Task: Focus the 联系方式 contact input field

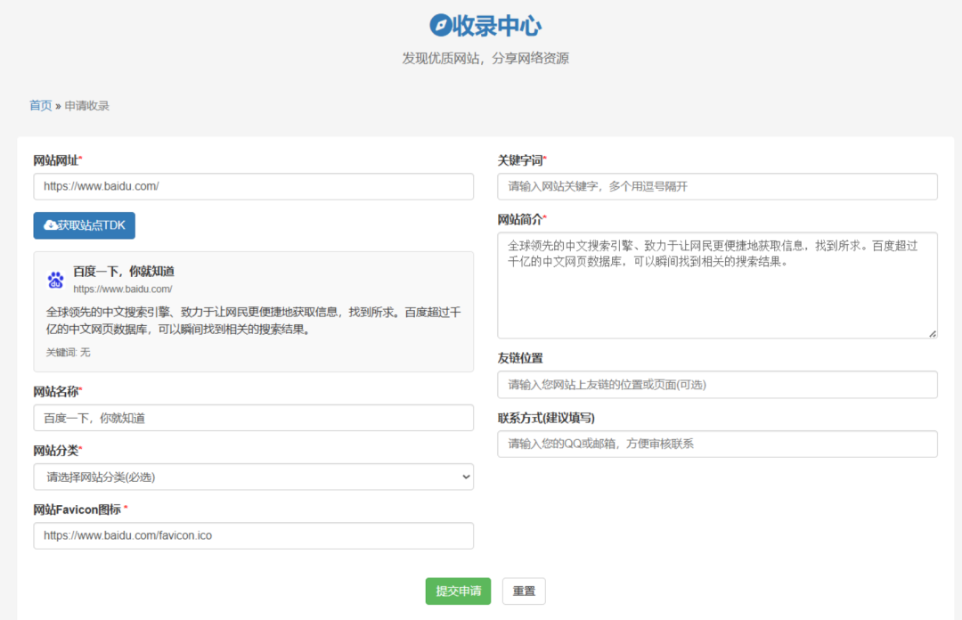Action: click(717, 444)
